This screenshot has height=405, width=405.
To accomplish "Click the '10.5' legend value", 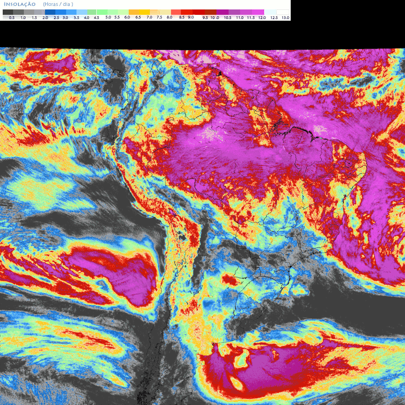I will [228, 18].
